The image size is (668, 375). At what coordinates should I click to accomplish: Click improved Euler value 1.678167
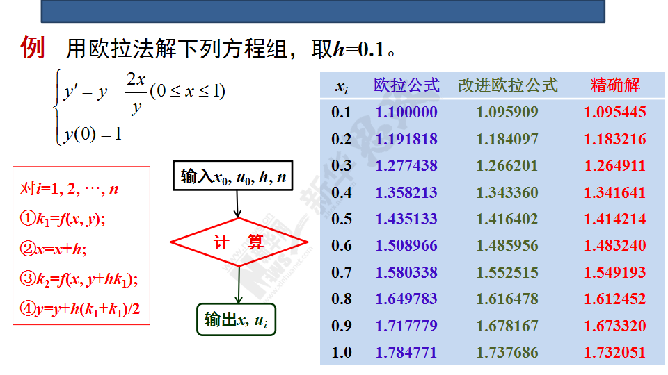coord(507,326)
